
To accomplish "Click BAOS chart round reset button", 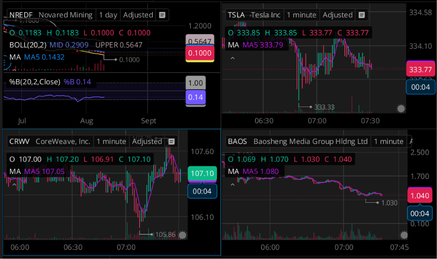I will [x=404, y=235].
